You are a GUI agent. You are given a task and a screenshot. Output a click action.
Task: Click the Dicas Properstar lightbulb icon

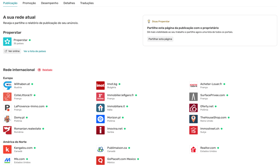click(149, 21)
